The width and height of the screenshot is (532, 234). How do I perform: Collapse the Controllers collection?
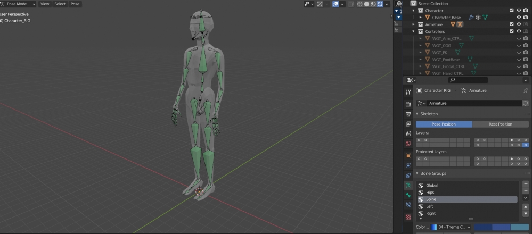(x=414, y=31)
